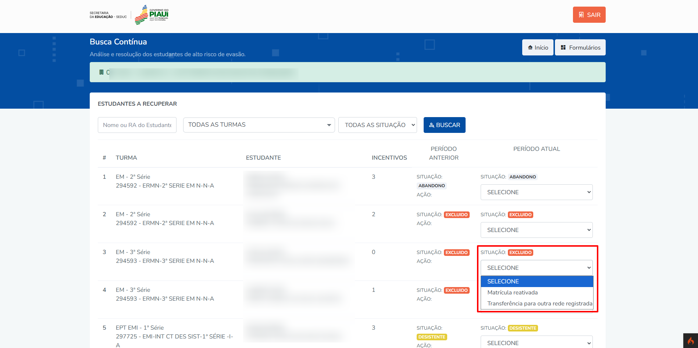698x348 pixels.
Task: Click the flame icon in bottom corner
Action: (x=690, y=341)
